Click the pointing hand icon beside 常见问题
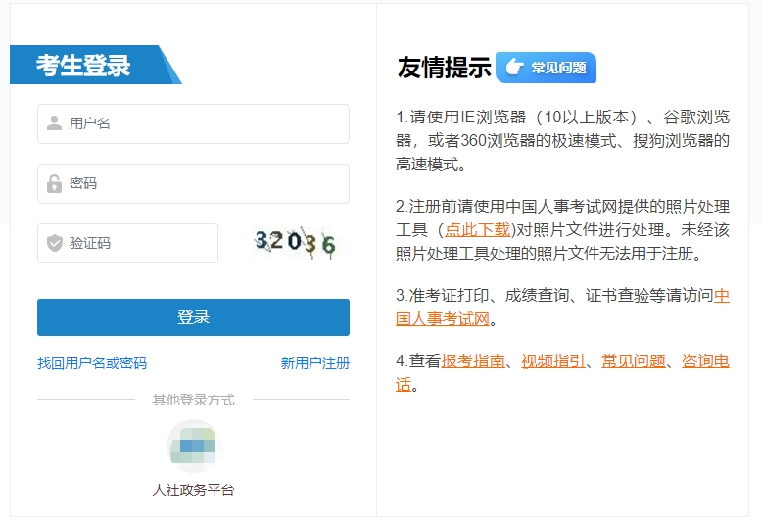This screenshot has width=762, height=524. [x=513, y=68]
